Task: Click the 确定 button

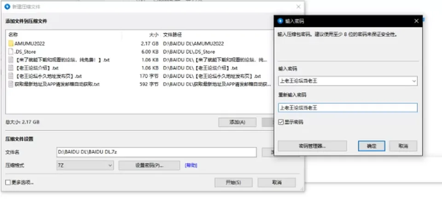Action: (372, 146)
